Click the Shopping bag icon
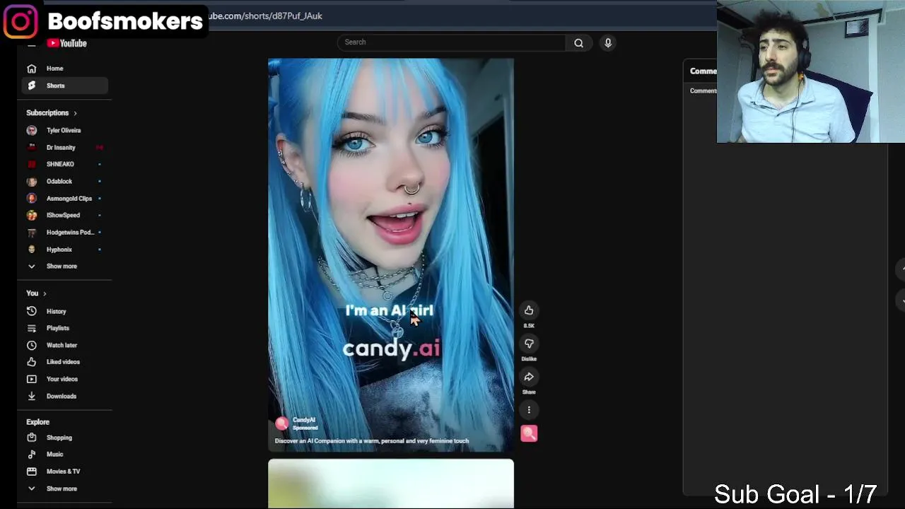This screenshot has height=509, width=905. 31,438
